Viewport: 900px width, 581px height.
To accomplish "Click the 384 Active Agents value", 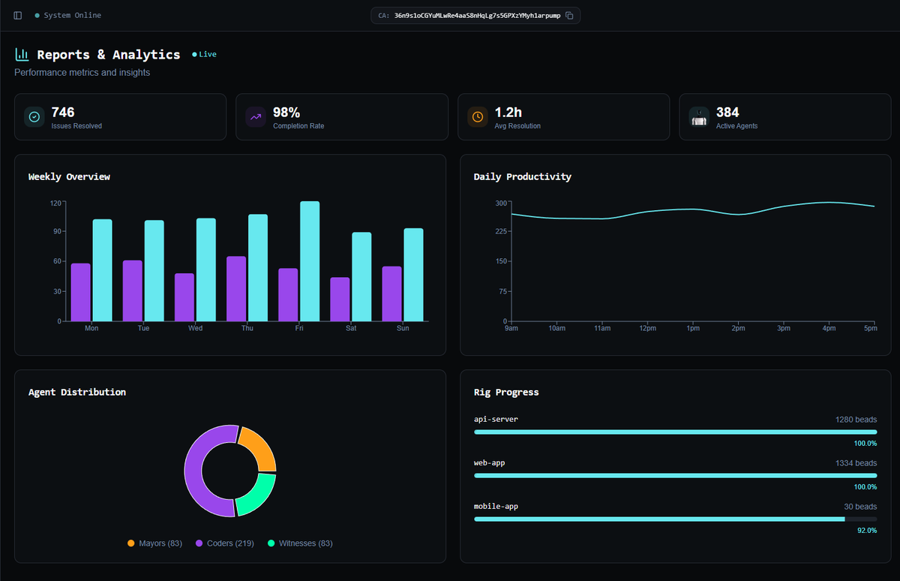I will [728, 113].
